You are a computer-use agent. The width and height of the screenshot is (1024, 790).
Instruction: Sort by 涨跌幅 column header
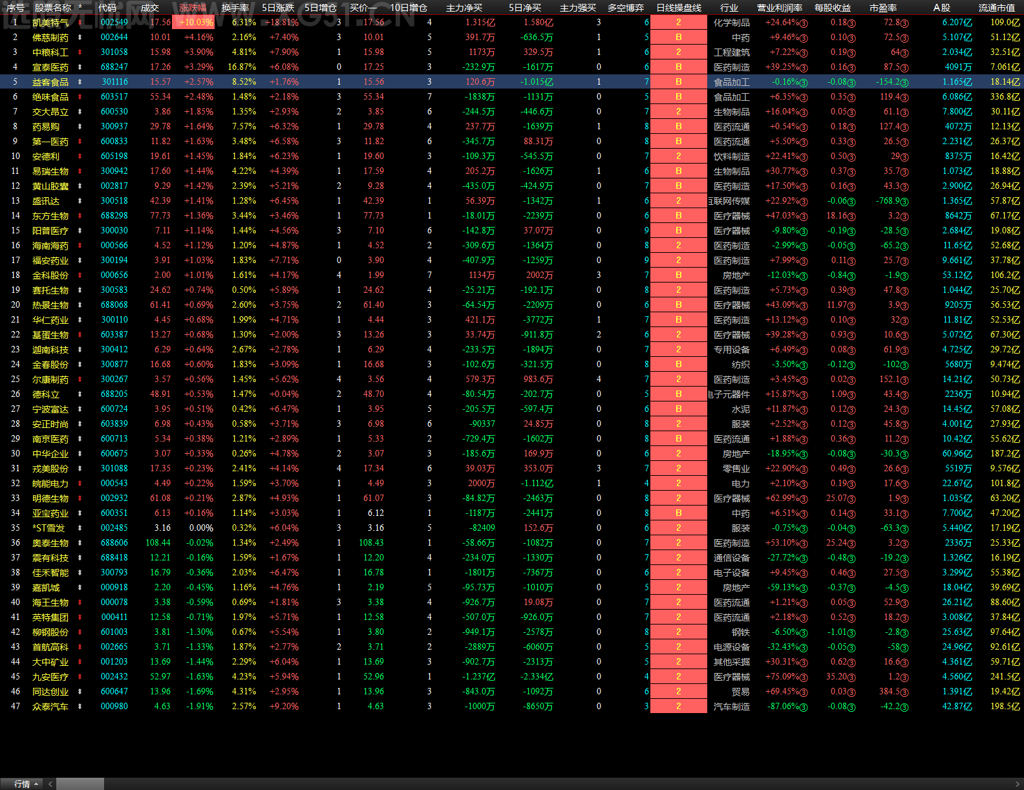(193, 8)
